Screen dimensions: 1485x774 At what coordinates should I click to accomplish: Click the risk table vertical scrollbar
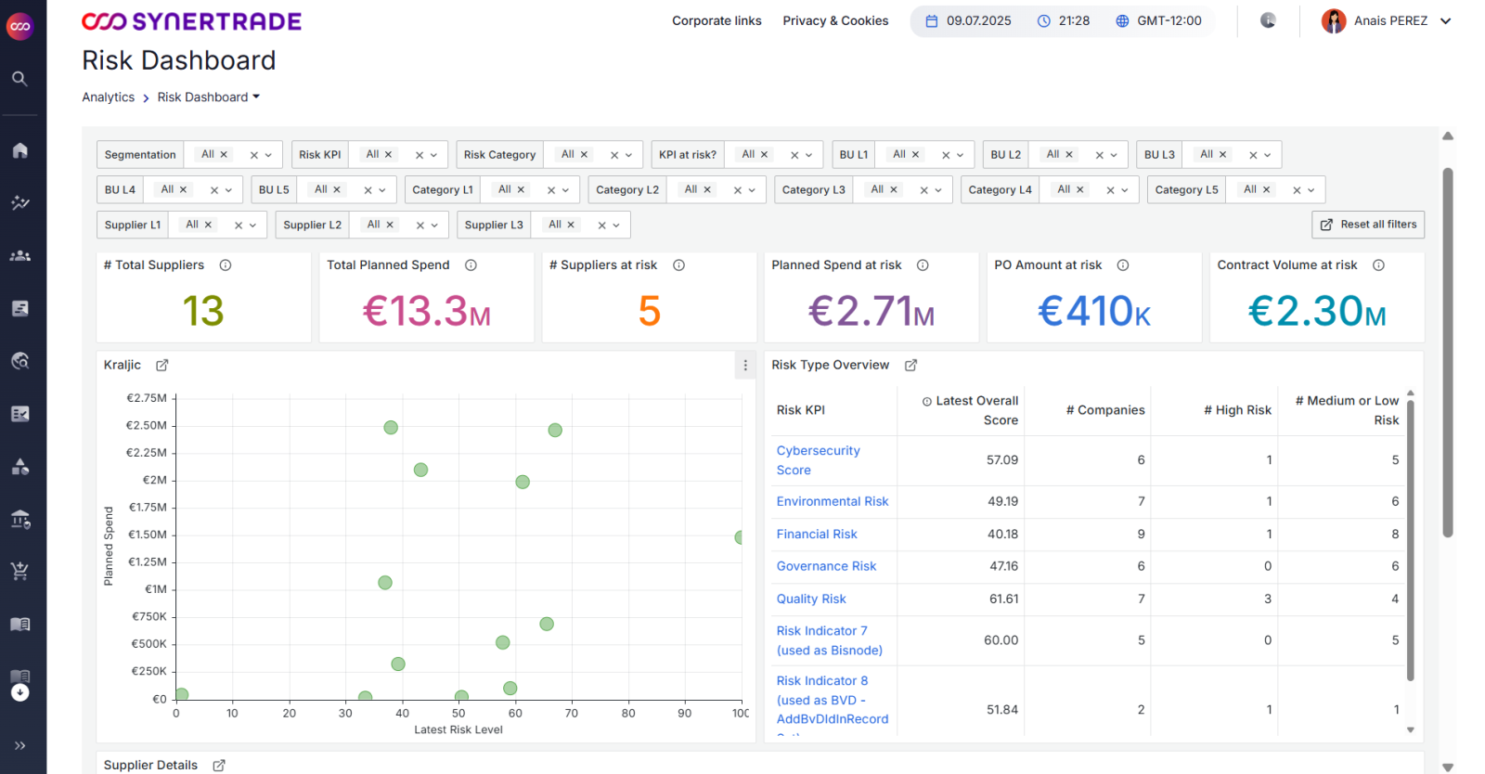(1411, 538)
